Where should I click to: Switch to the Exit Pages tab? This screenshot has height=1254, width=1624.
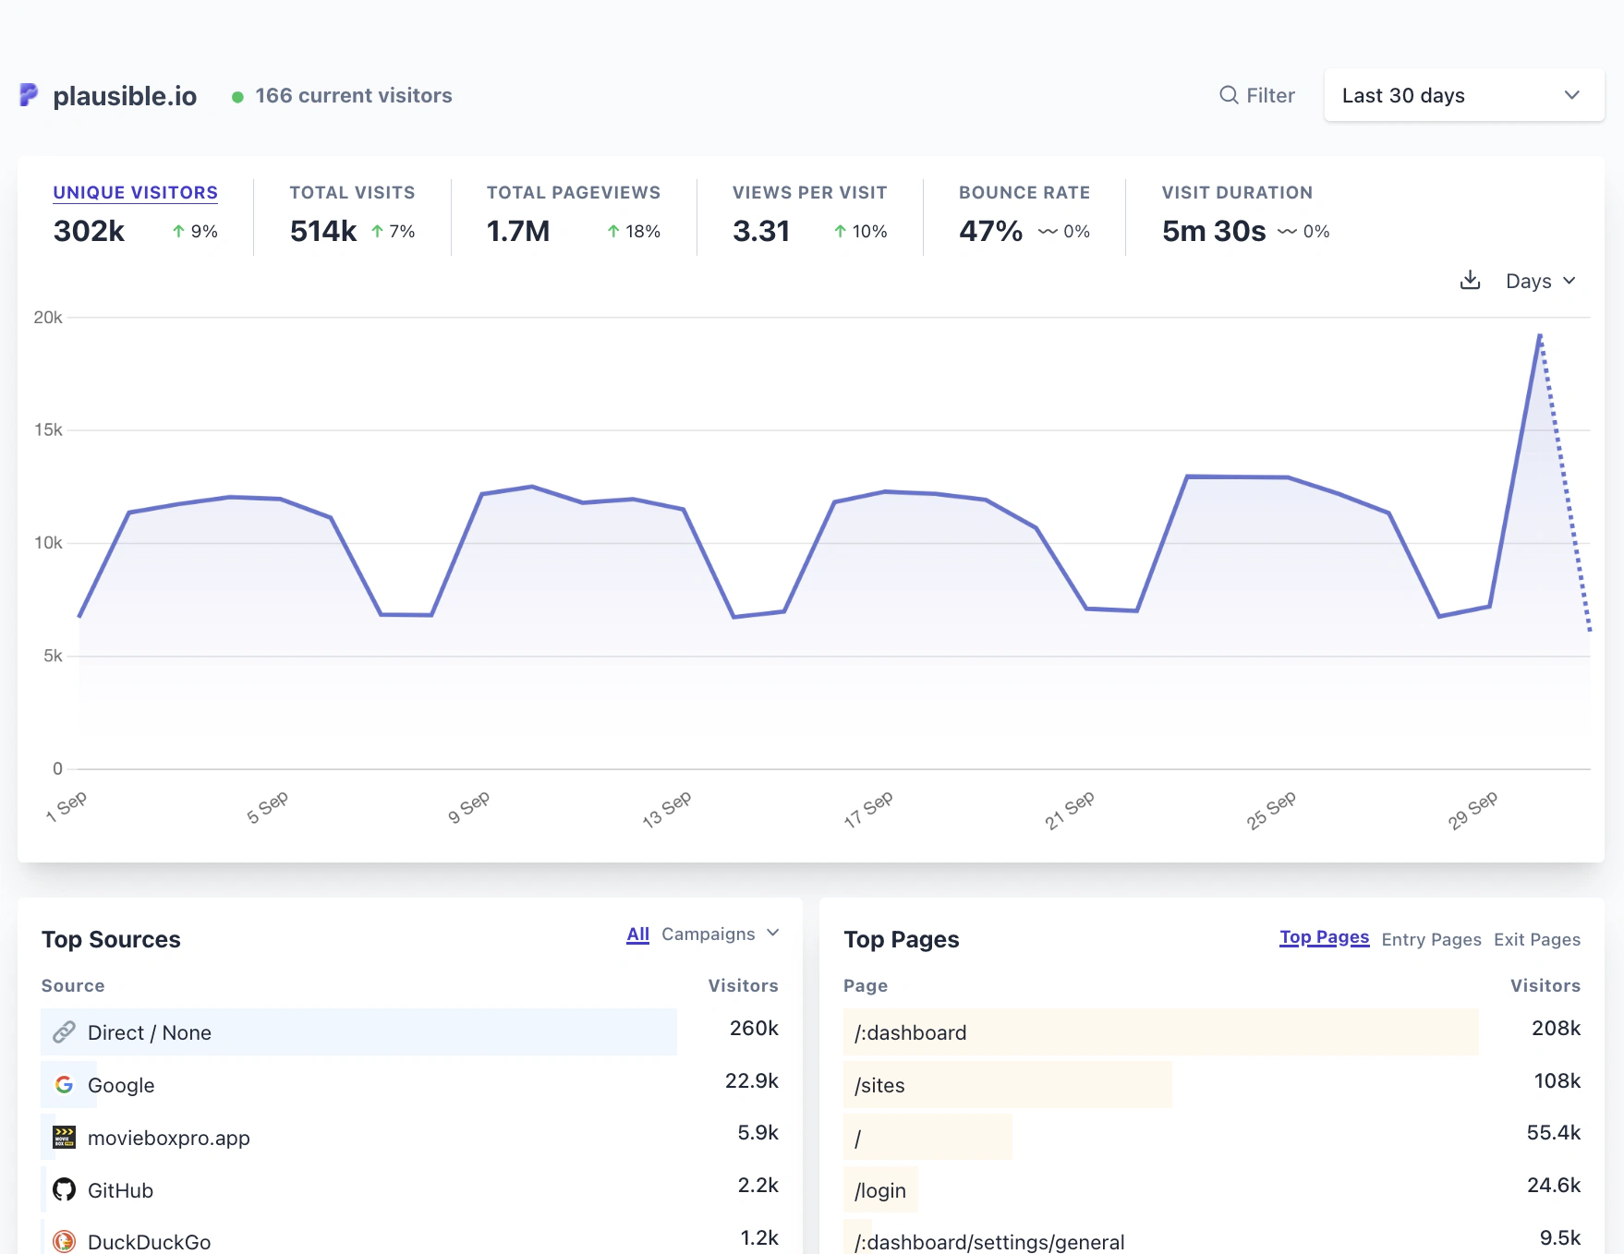point(1536,939)
